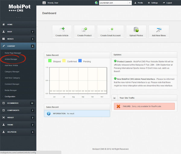Click the Theme user icon
Viewport: 181px width, 154px height.
(x=4, y=125)
